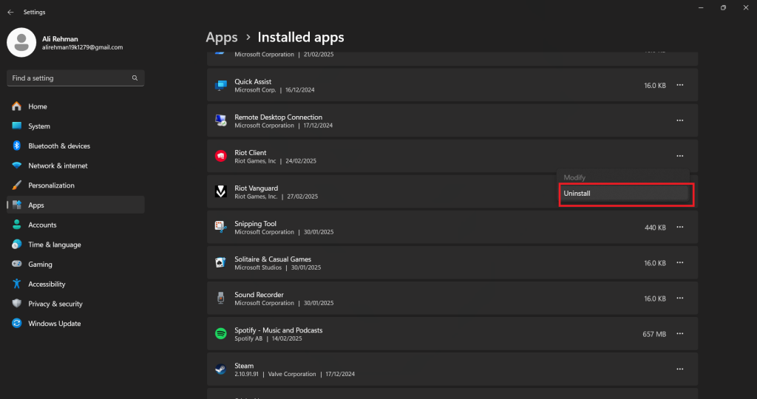The height and width of the screenshot is (399, 757).
Task: Open the three-dot menu for Spotify
Action: [x=680, y=334]
